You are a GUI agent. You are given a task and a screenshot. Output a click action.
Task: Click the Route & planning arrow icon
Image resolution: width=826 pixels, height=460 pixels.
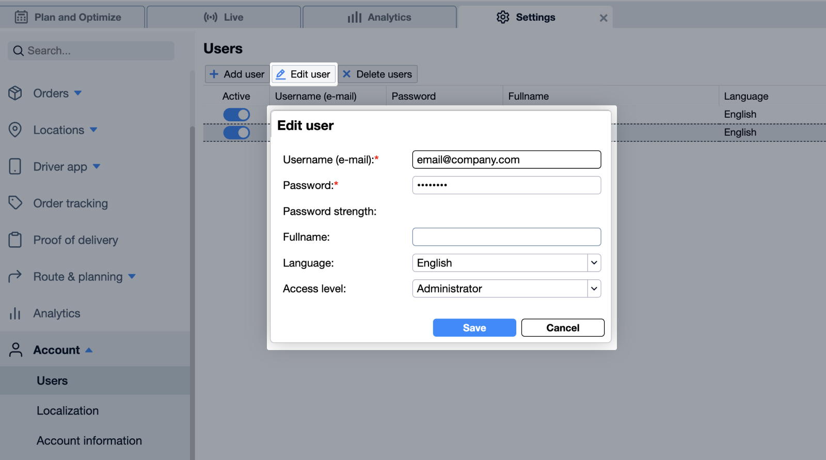click(15, 276)
